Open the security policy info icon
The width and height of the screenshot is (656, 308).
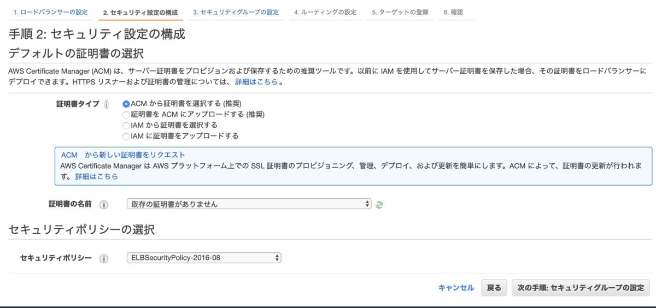pos(103,258)
